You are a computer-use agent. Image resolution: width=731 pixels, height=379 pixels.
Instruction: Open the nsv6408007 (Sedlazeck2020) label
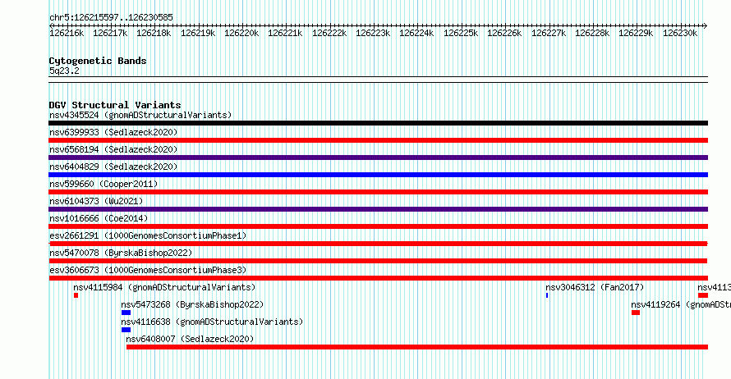coord(190,339)
